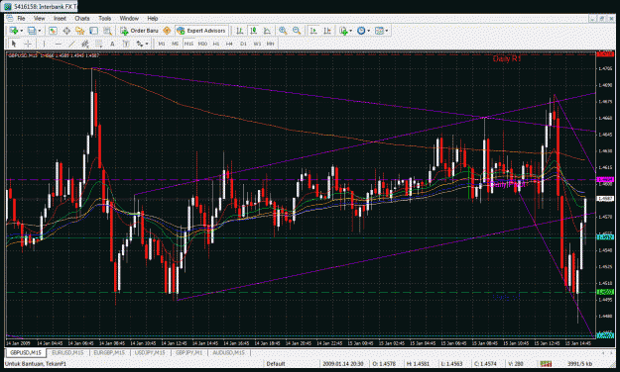Select the Crosshair tool

(28, 44)
